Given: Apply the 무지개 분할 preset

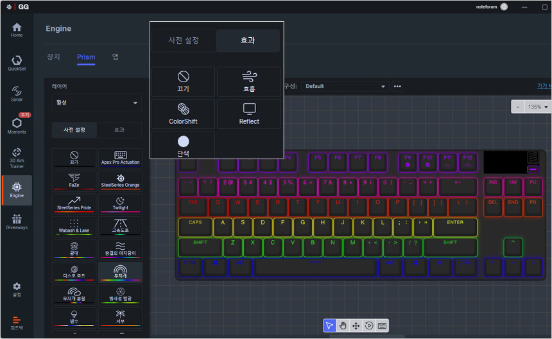Looking at the screenshot, I should click(74, 294).
